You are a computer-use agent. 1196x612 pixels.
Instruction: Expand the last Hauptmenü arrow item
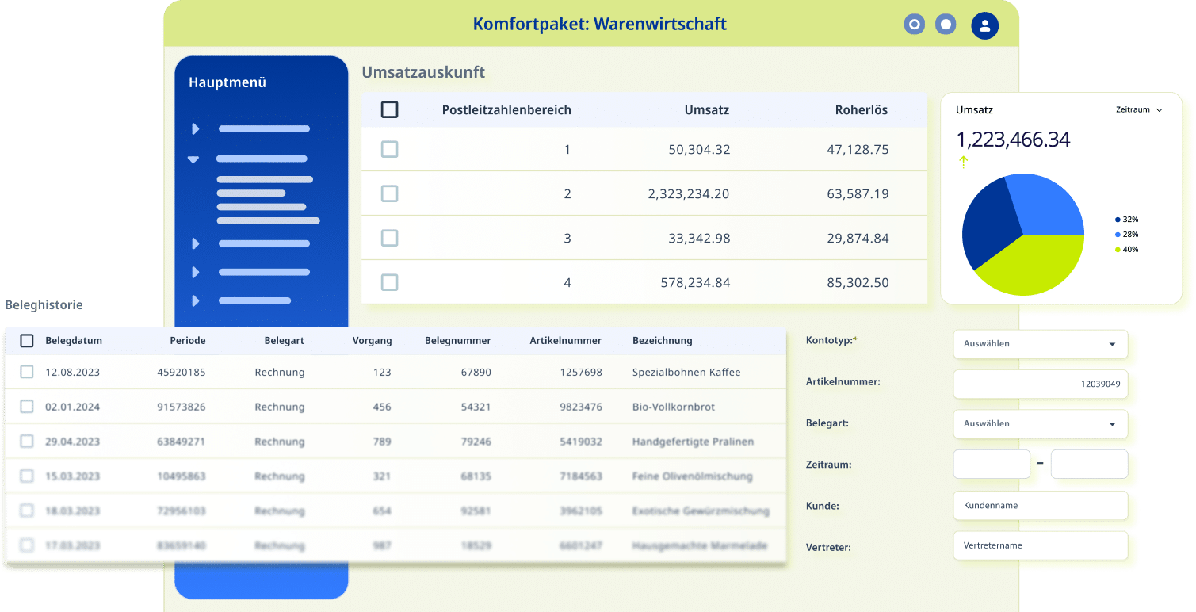[x=196, y=300]
